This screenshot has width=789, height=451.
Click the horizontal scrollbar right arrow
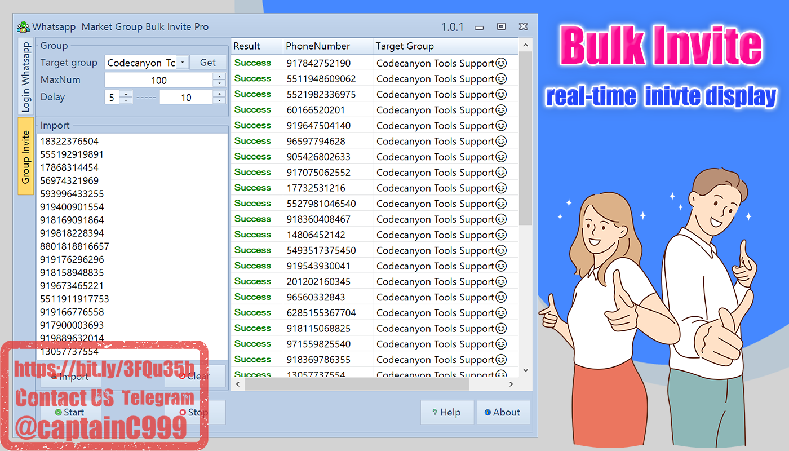pyautogui.click(x=511, y=384)
